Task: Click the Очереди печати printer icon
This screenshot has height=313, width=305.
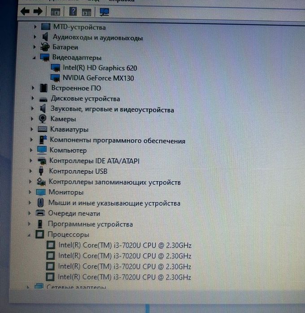Action: (40, 213)
